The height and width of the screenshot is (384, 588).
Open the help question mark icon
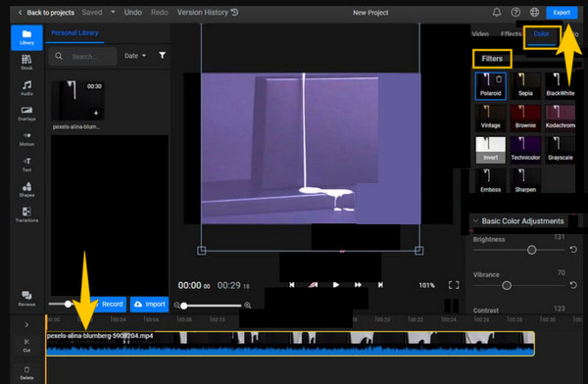[515, 13]
